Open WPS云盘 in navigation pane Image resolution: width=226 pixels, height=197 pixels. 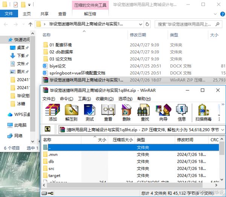pos(19,114)
